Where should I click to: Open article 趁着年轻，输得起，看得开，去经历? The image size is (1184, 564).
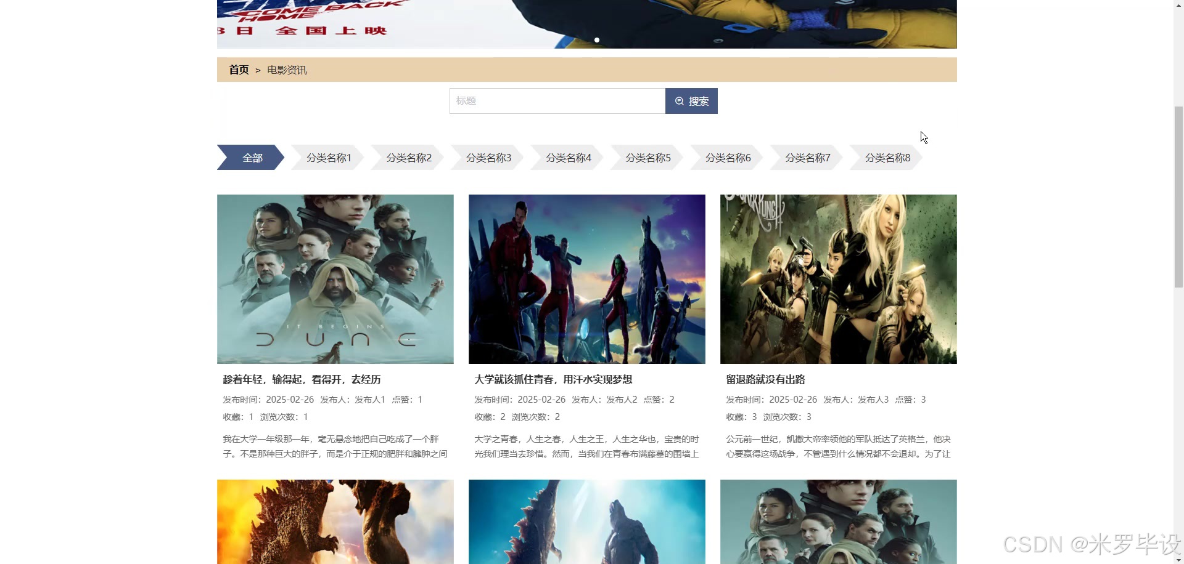pos(302,379)
